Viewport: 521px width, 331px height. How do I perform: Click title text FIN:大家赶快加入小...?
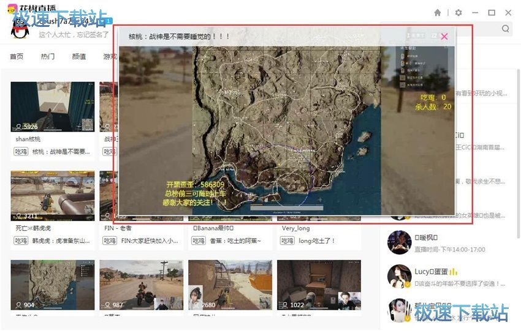tap(150, 240)
